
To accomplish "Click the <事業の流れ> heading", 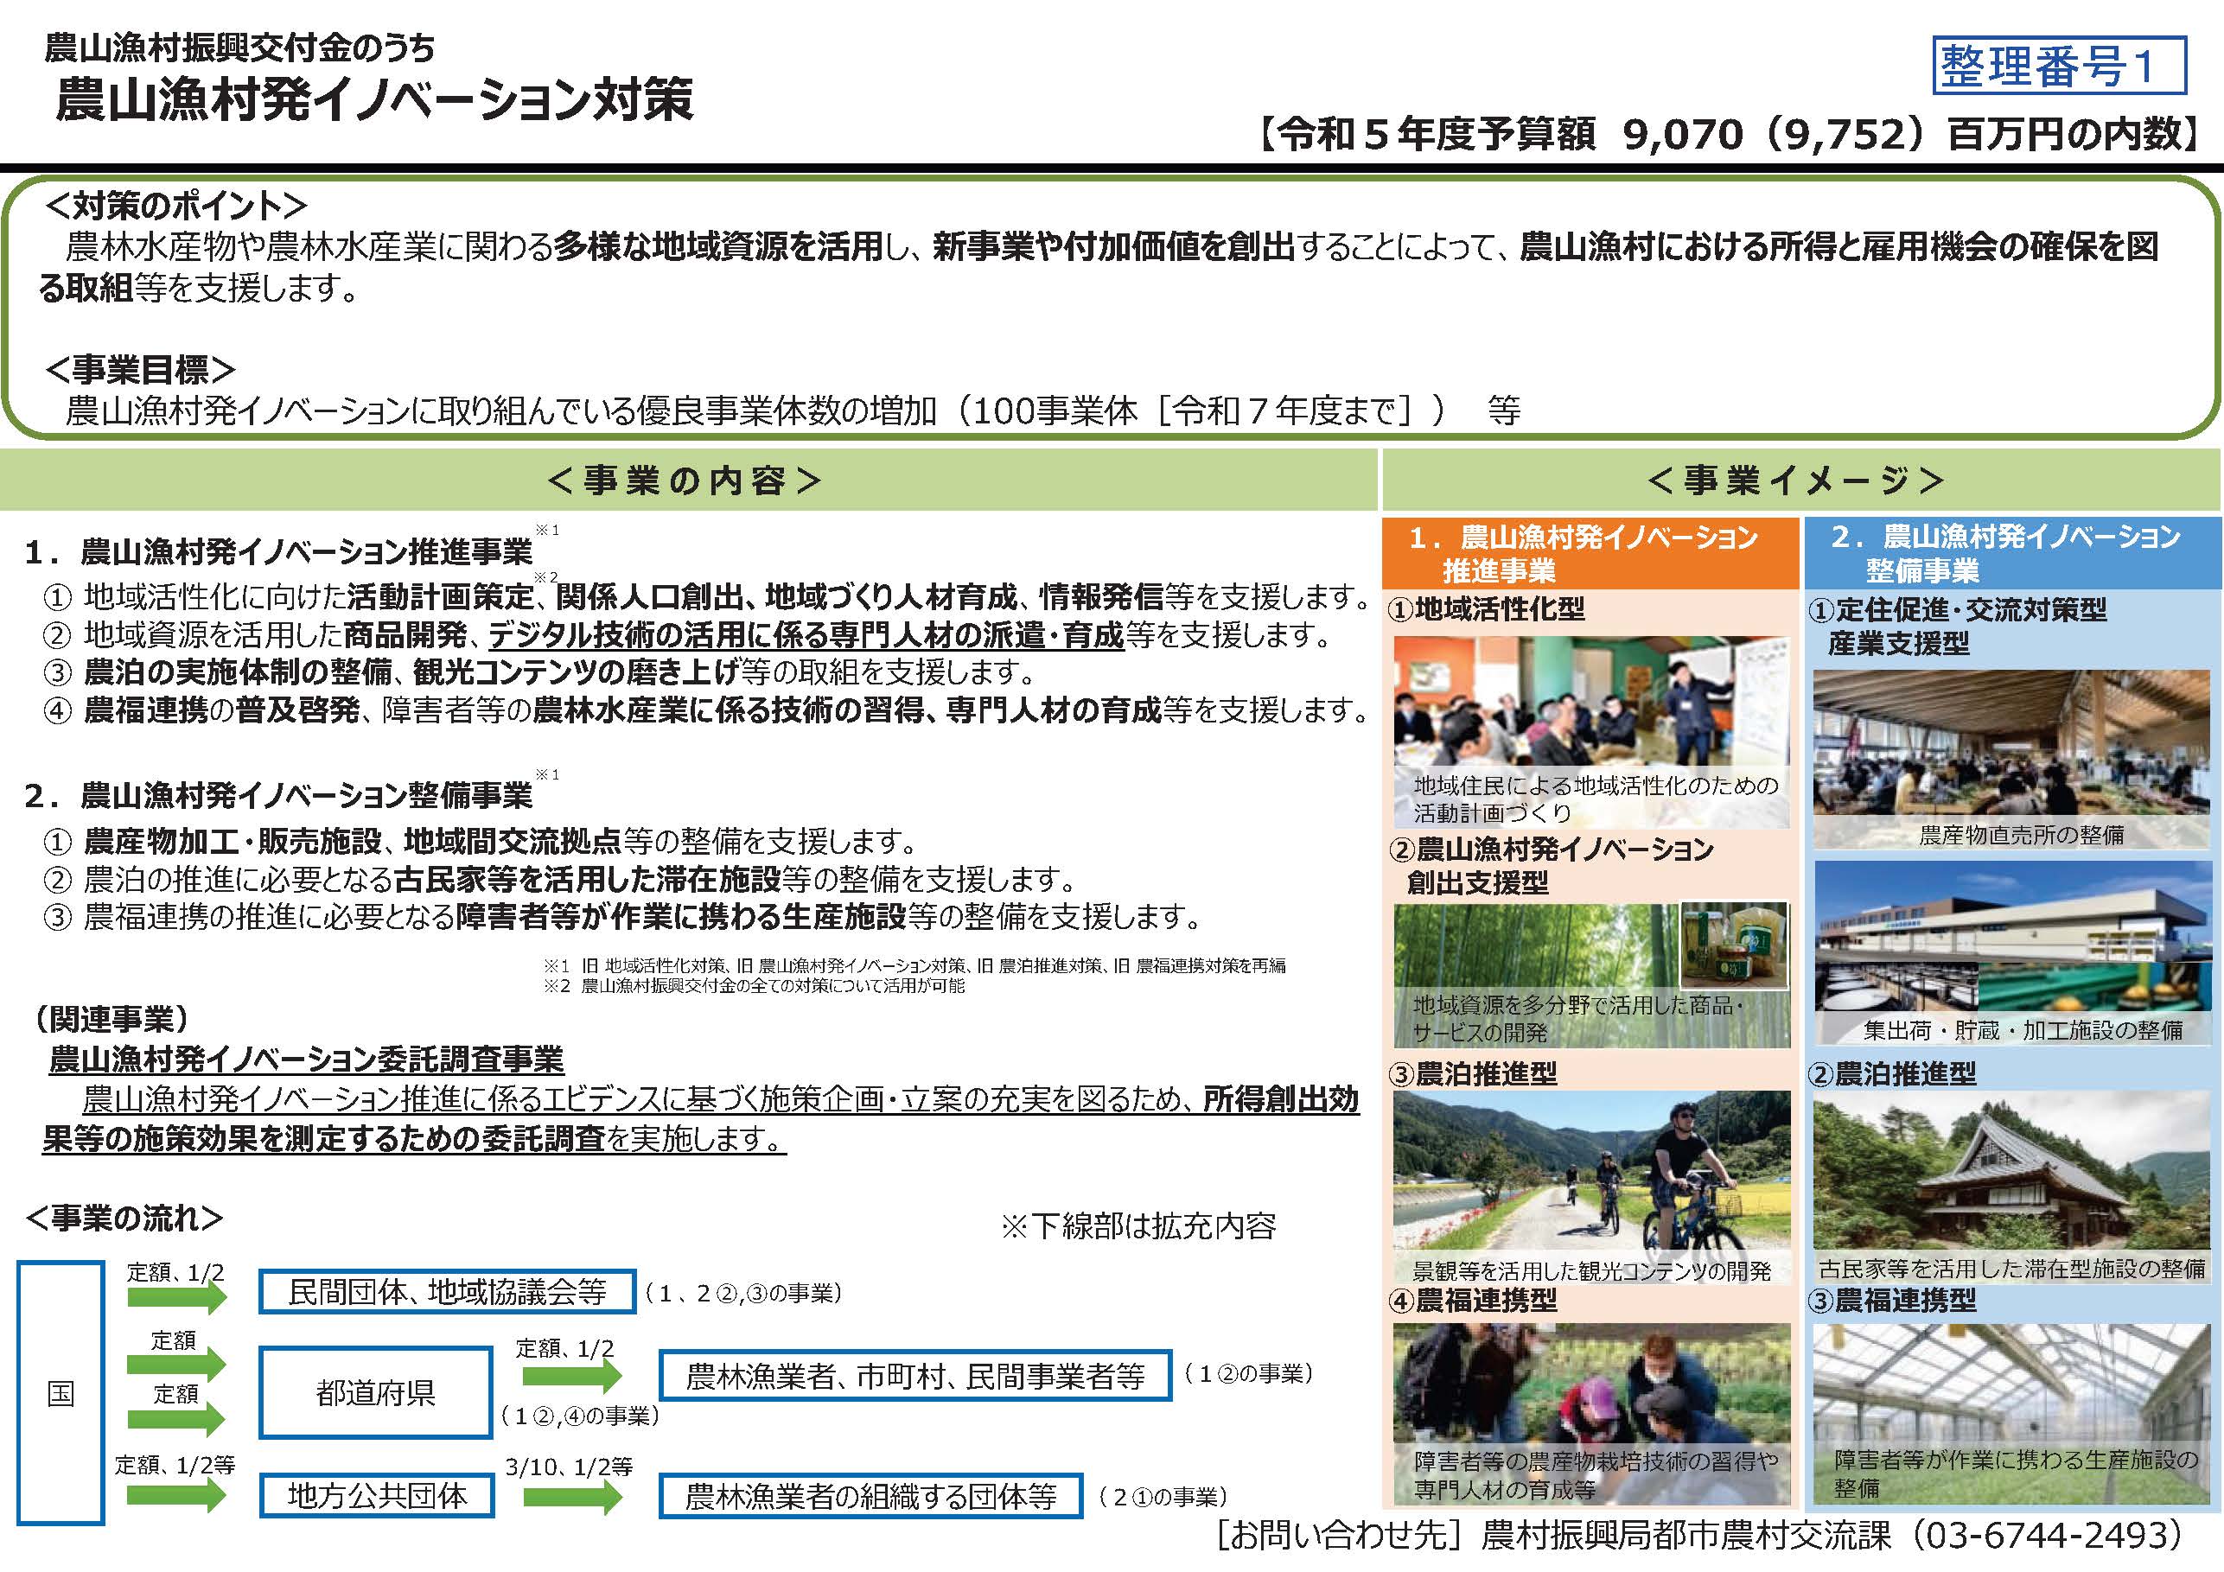I will click(x=124, y=1219).
